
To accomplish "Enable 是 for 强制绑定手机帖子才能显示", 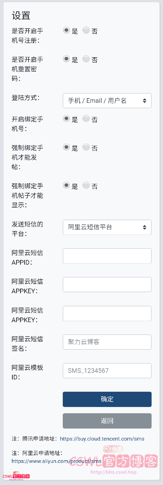I will (66, 185).
